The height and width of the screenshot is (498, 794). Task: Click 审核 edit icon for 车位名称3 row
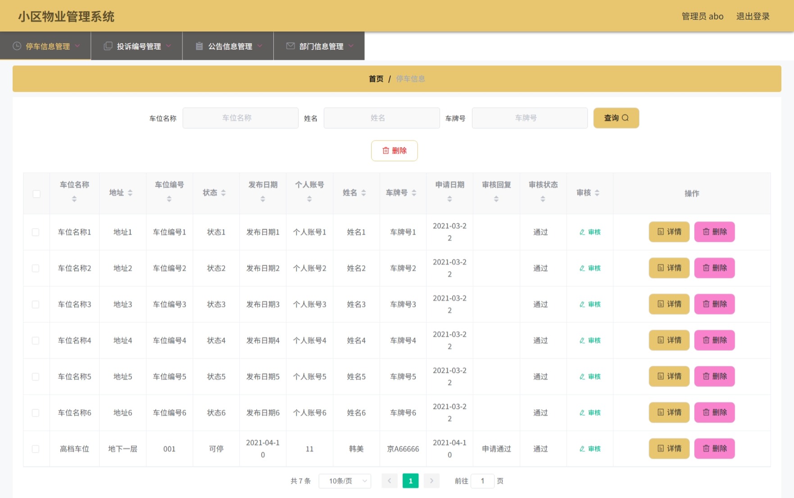(x=582, y=304)
